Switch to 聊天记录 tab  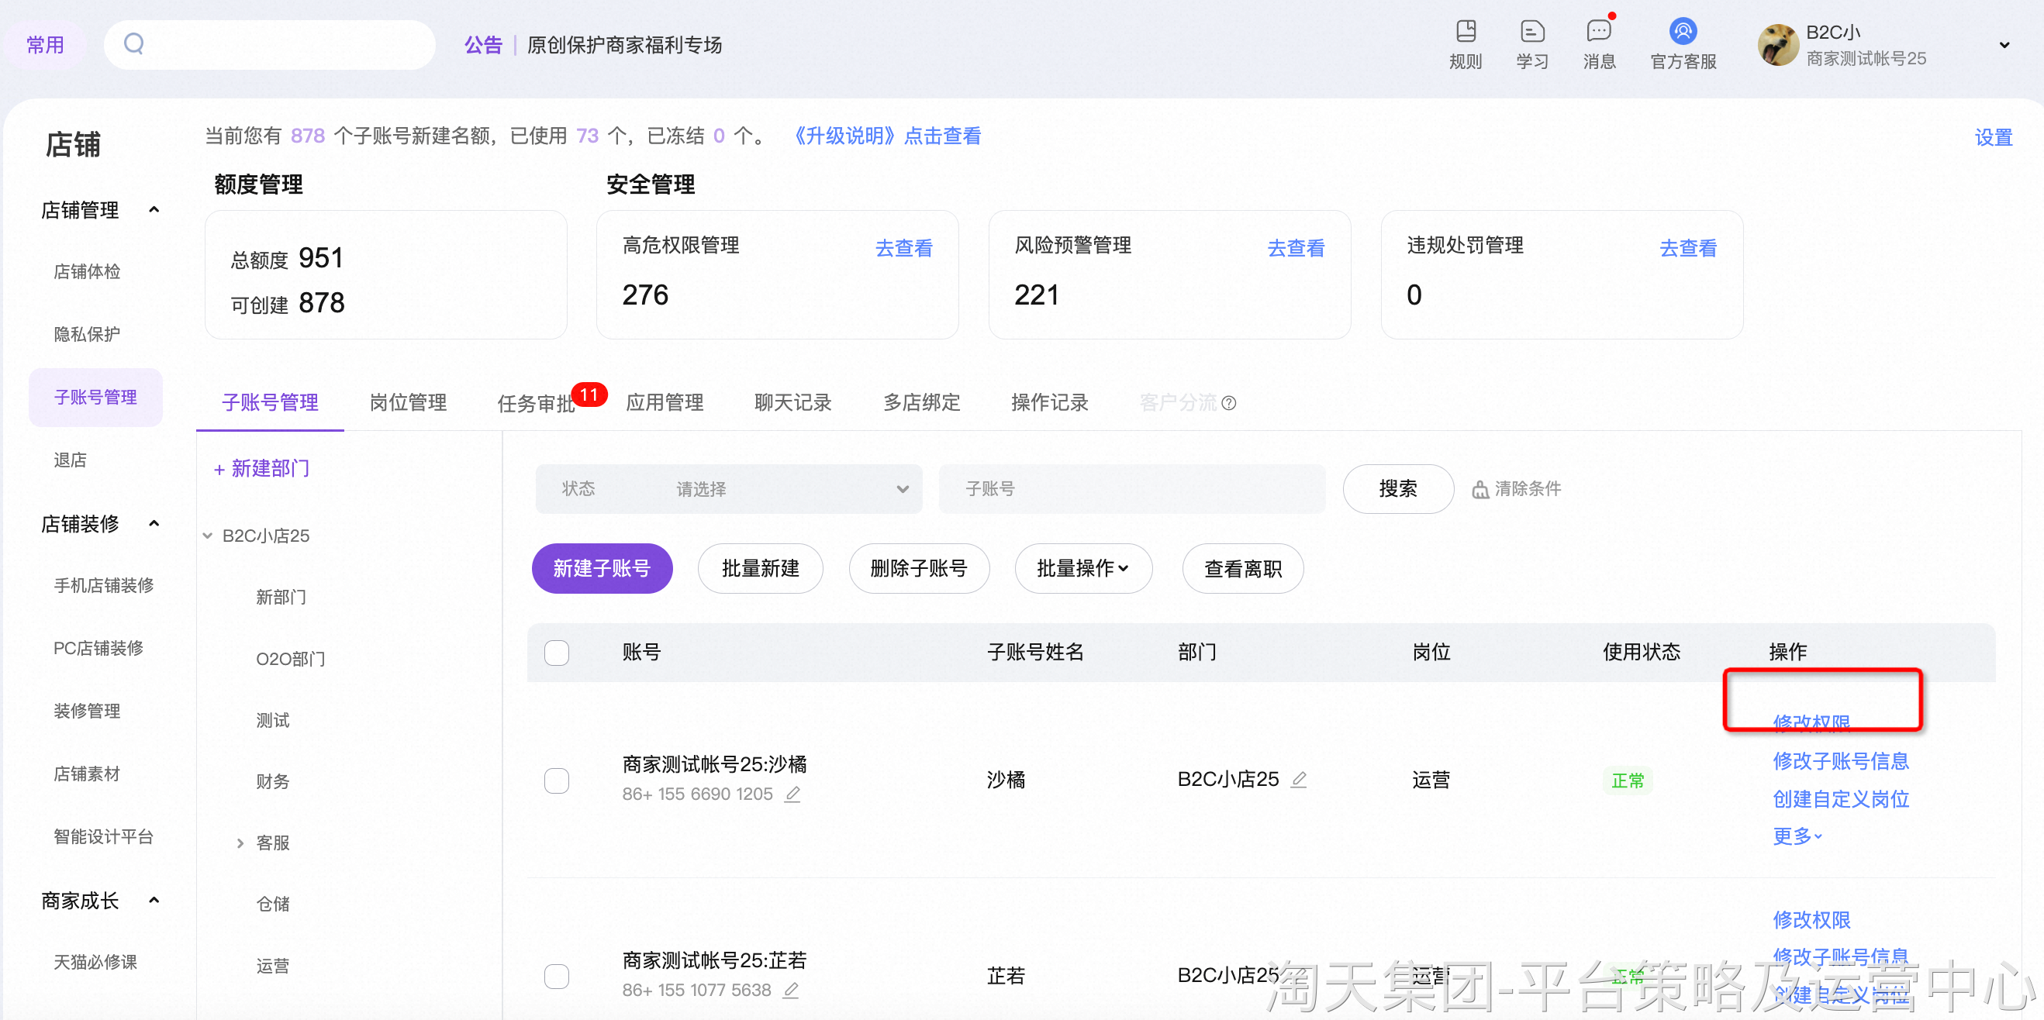coord(792,402)
